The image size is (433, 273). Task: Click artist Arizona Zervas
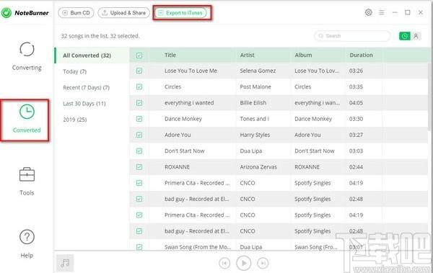[x=258, y=167]
